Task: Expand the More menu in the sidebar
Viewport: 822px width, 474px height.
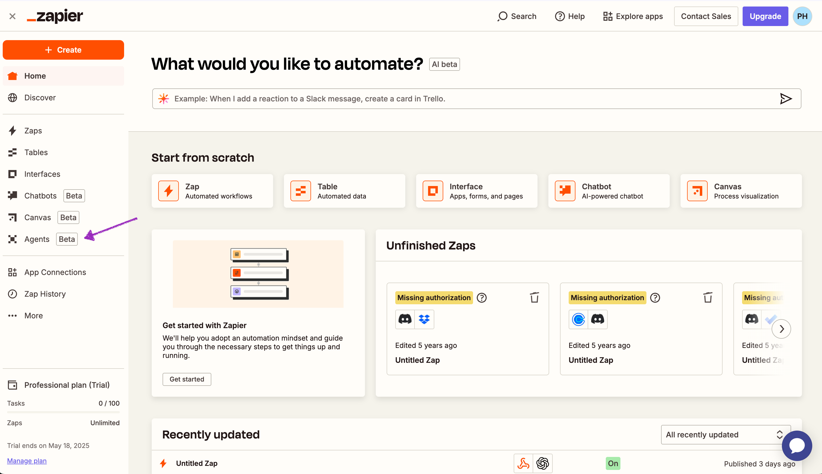Action: click(33, 315)
